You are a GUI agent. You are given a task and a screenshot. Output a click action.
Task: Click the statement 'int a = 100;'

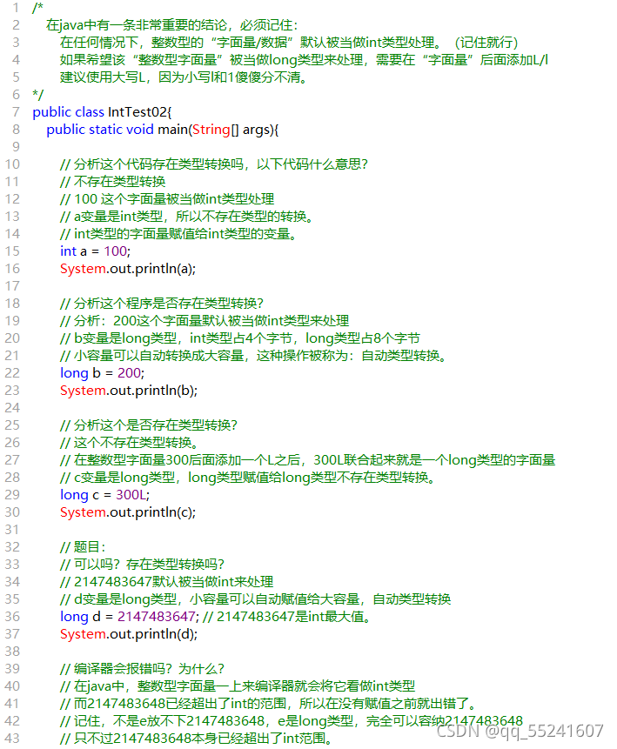tap(95, 251)
